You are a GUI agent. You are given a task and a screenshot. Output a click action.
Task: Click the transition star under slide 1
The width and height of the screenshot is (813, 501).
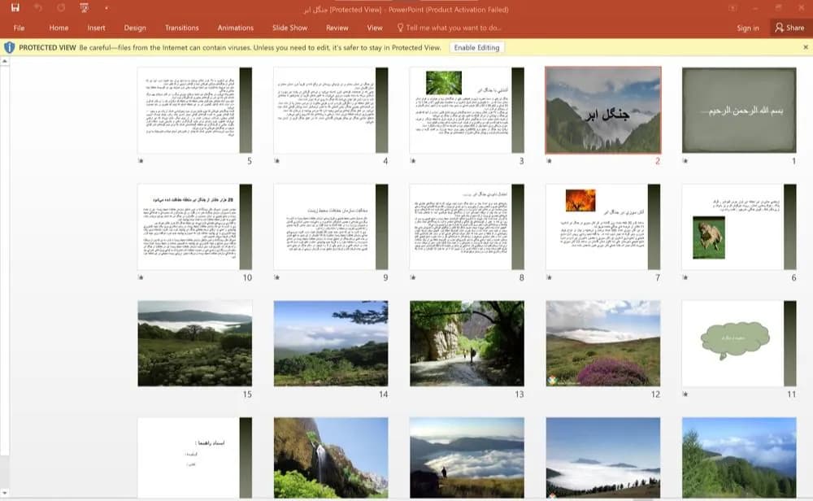[685, 161]
